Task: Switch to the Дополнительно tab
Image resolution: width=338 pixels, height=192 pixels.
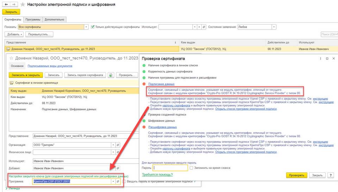Action: (x=54, y=19)
